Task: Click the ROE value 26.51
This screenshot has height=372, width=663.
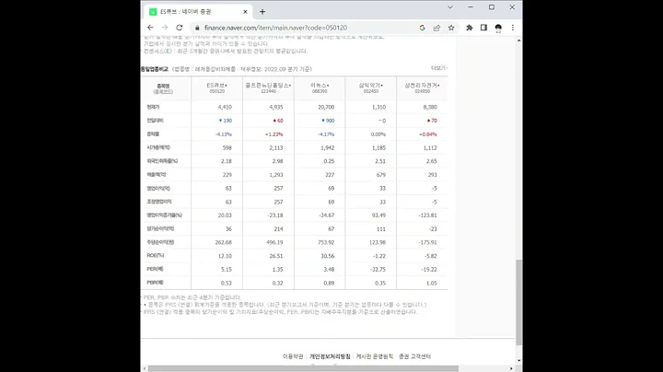Action: (x=275, y=256)
